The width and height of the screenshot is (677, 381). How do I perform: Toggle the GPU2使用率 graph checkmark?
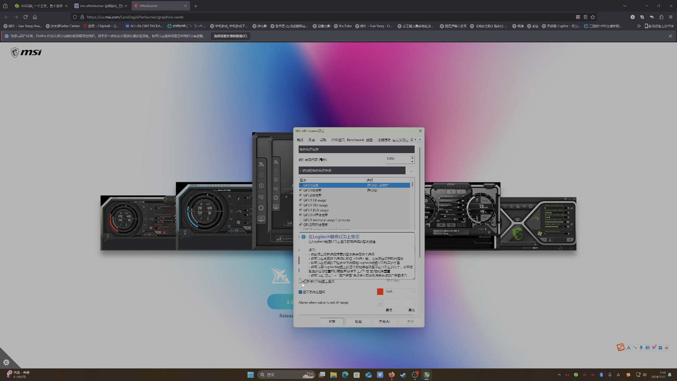click(x=300, y=195)
